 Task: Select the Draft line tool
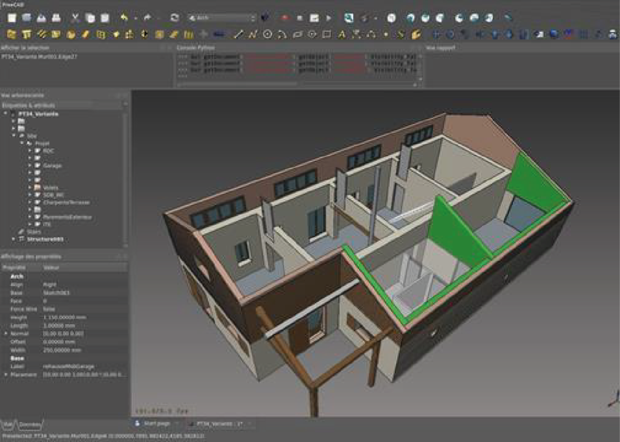[237, 34]
